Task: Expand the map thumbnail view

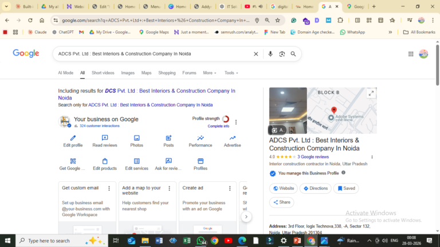Action: 371,94
